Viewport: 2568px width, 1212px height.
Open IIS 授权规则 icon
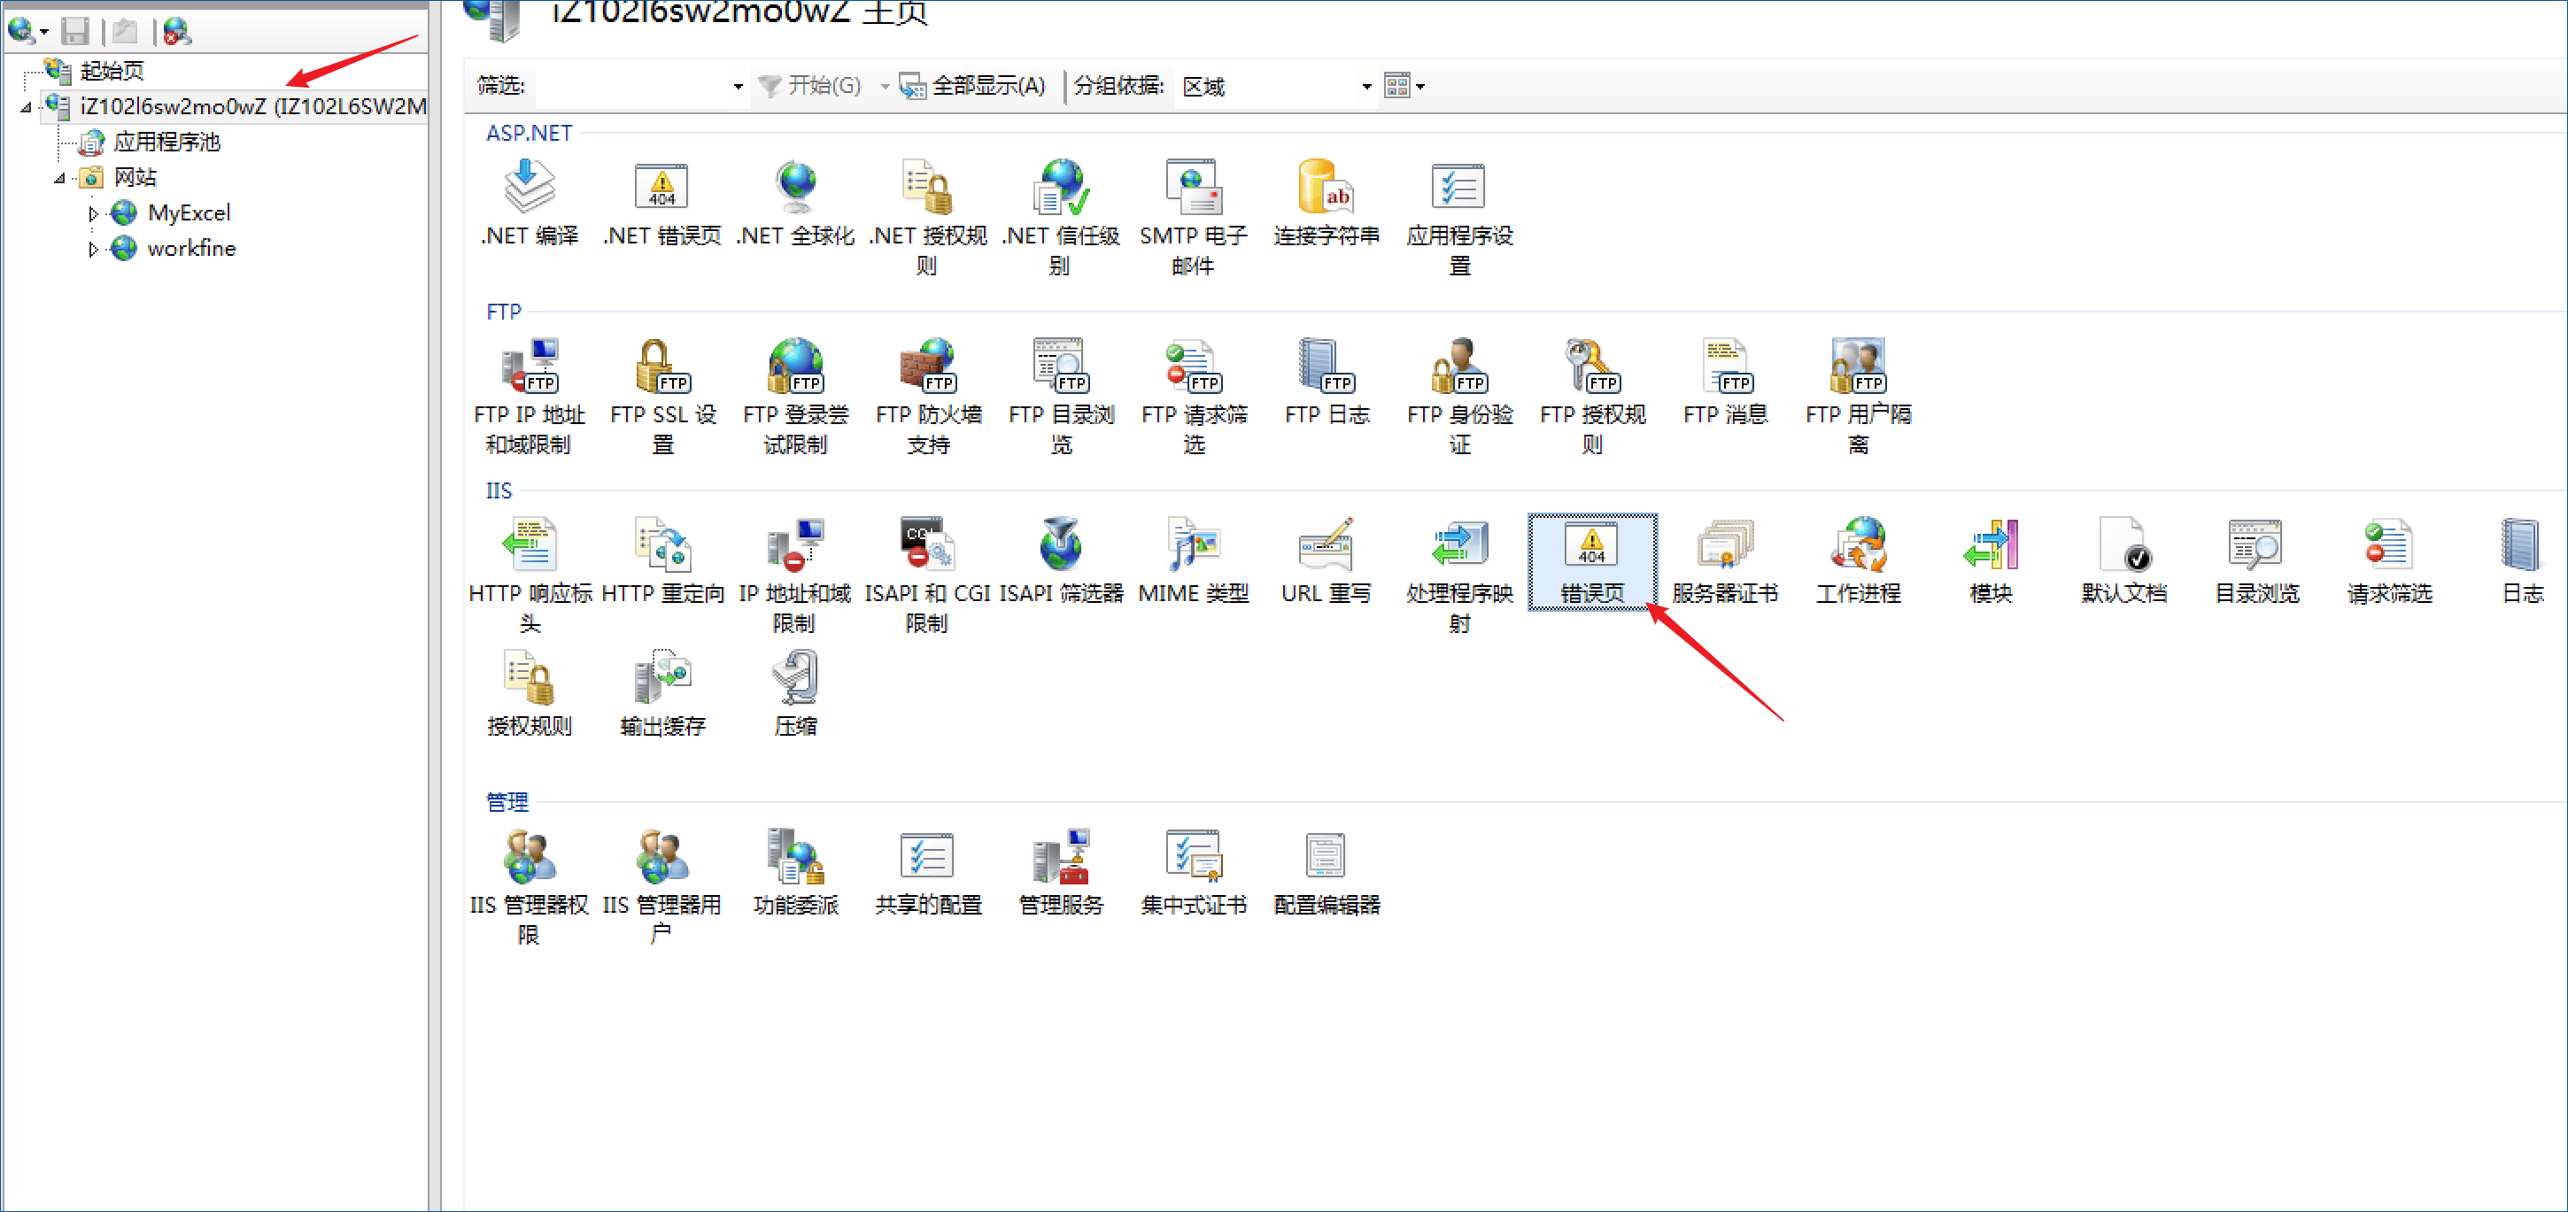[530, 692]
